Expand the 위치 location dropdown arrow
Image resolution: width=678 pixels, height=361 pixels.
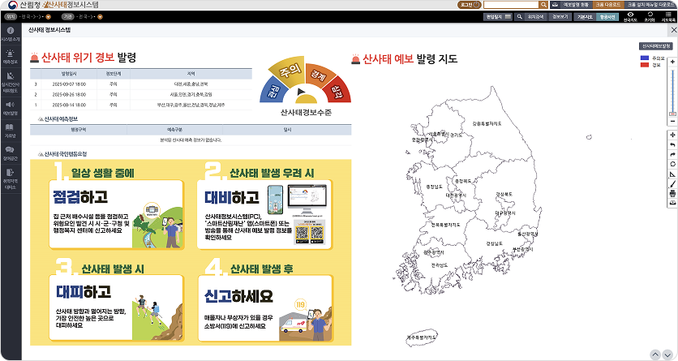click(x=49, y=16)
